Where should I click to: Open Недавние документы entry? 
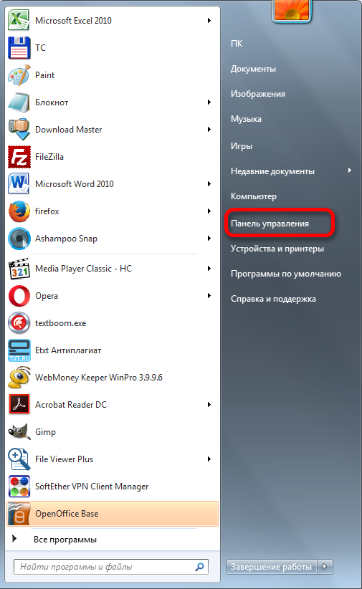pos(272,171)
